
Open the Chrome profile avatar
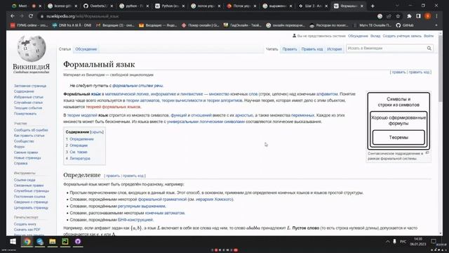(427, 16)
